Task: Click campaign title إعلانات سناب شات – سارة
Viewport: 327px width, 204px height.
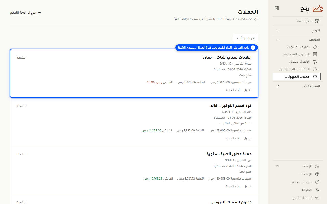Action: click(227, 57)
